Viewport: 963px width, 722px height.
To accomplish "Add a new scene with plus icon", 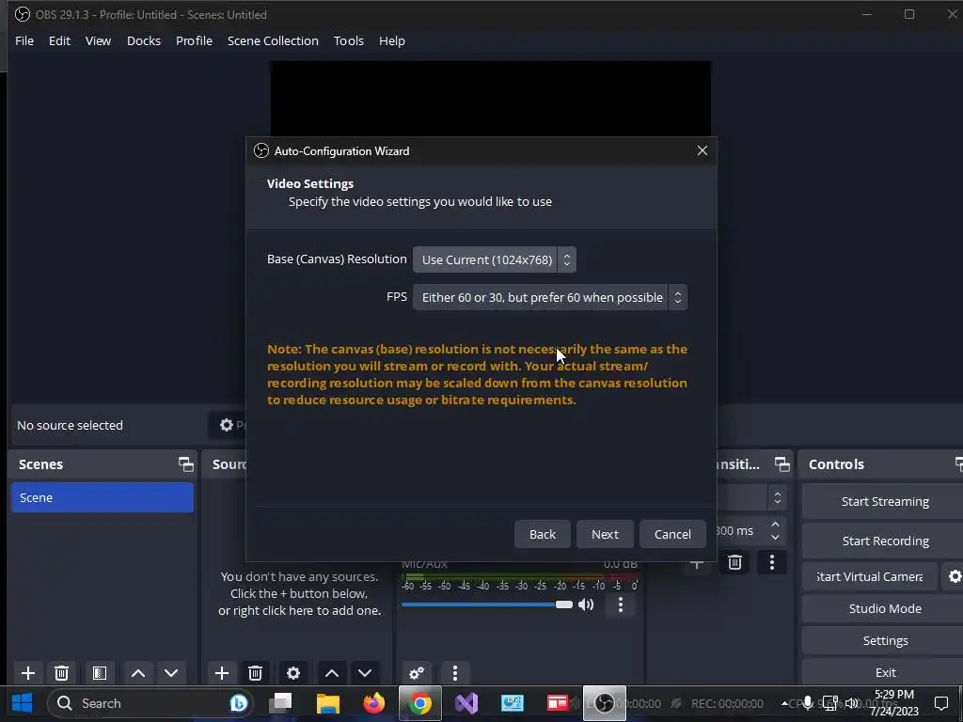I will pos(27,673).
